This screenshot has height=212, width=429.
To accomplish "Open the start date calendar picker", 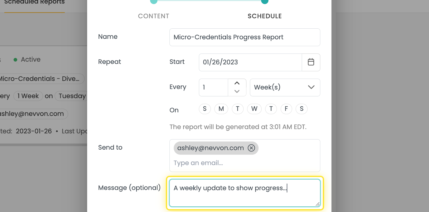I will coord(311,62).
